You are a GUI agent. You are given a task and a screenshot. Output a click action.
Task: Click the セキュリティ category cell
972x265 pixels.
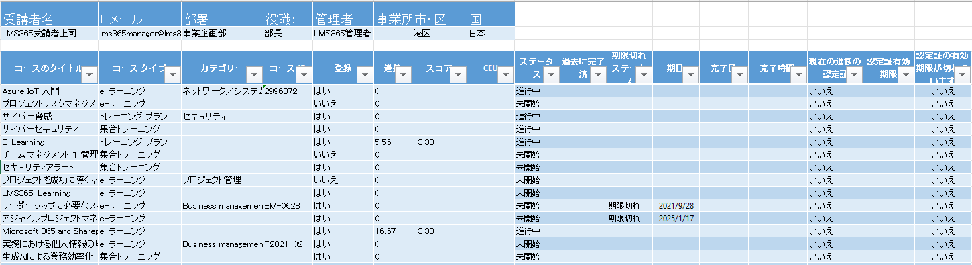click(222, 116)
